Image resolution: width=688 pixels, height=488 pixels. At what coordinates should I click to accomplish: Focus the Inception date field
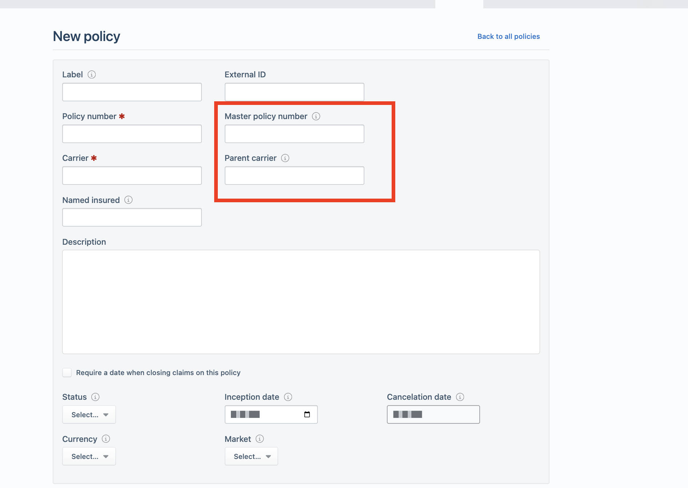(271, 414)
